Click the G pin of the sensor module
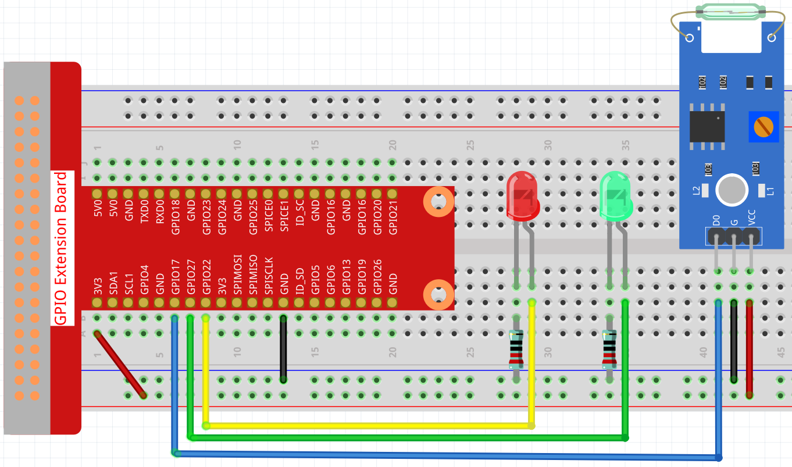This screenshot has width=792, height=467. [734, 236]
